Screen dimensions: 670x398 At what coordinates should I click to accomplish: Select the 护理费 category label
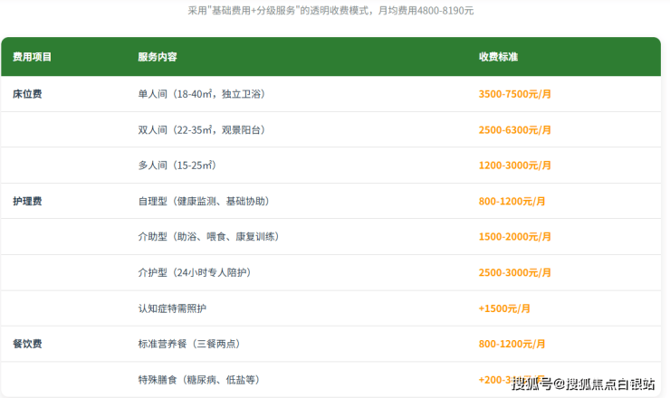[x=27, y=201]
